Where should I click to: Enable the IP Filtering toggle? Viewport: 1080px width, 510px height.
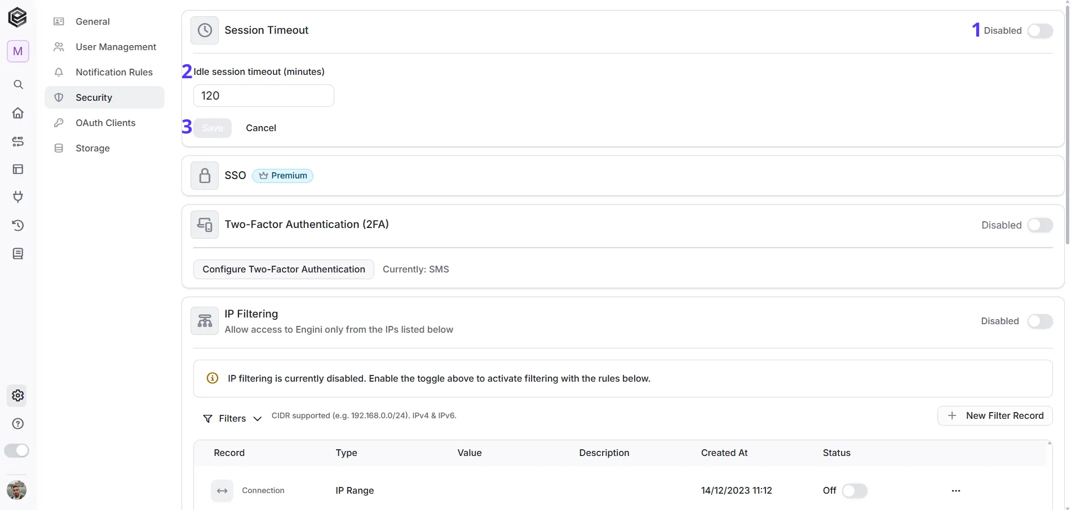click(1040, 321)
